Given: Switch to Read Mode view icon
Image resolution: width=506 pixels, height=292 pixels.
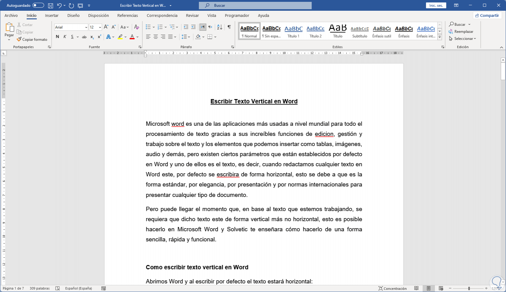Looking at the screenshot, I should (x=416, y=288).
